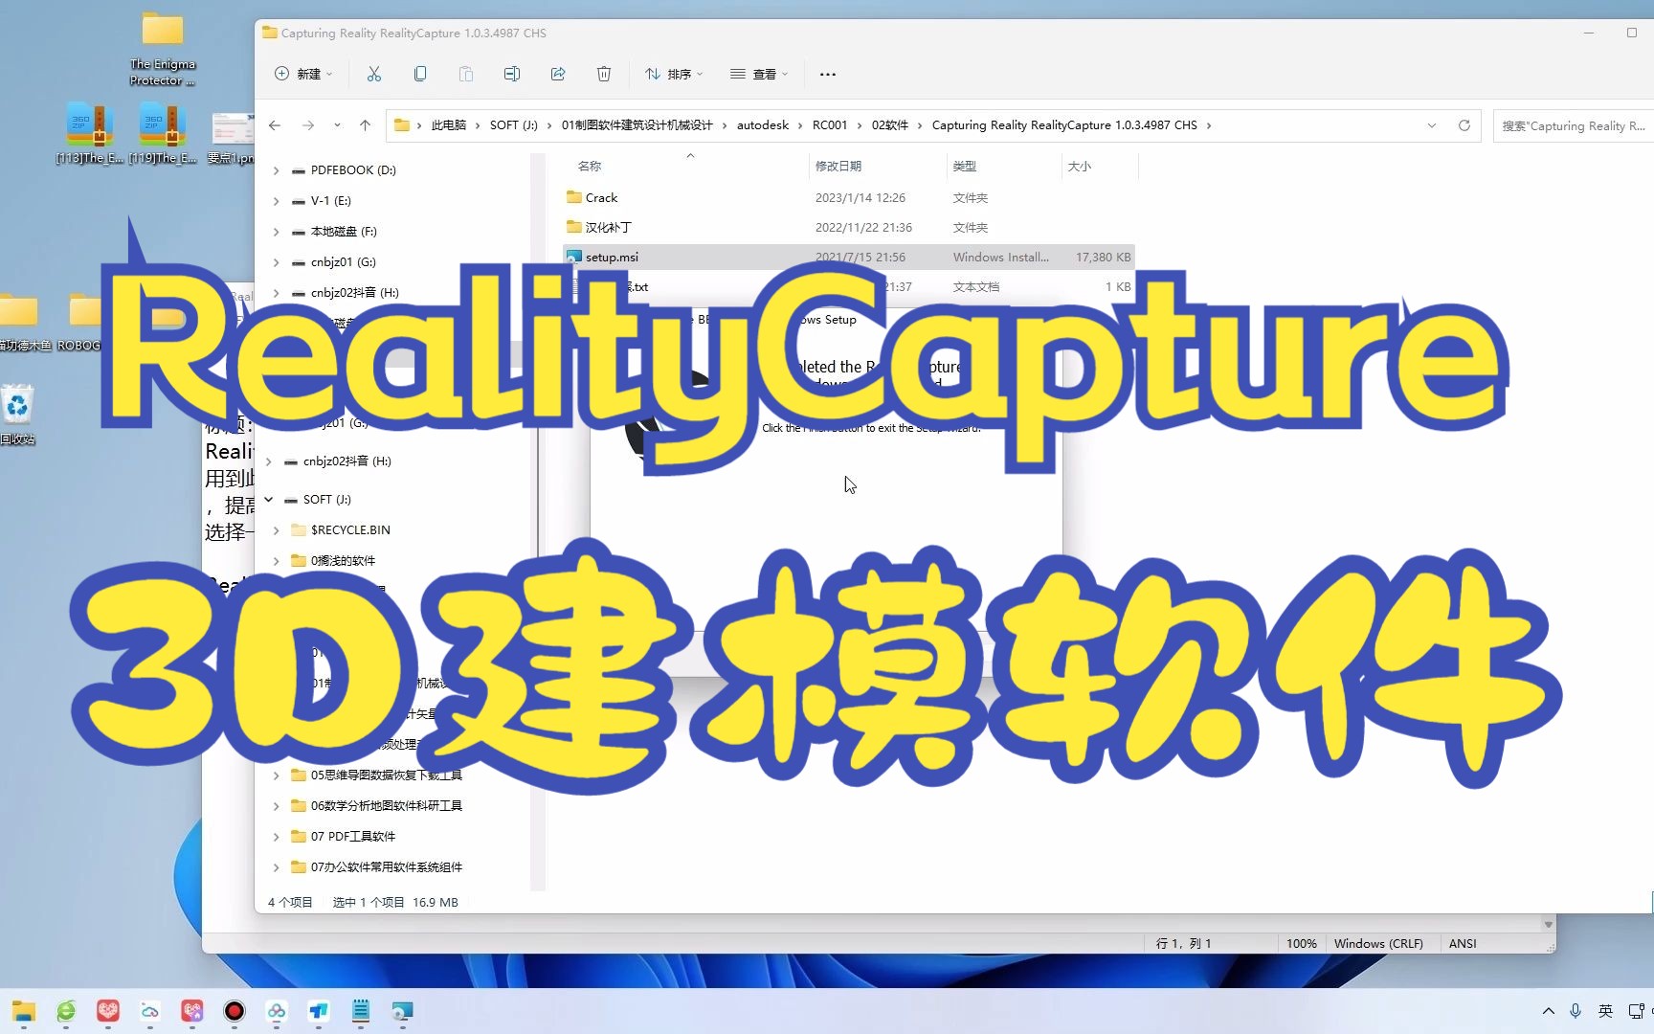Open the three-dots more options menu
Screen dimensions: 1654x1034
pyautogui.click(x=828, y=74)
